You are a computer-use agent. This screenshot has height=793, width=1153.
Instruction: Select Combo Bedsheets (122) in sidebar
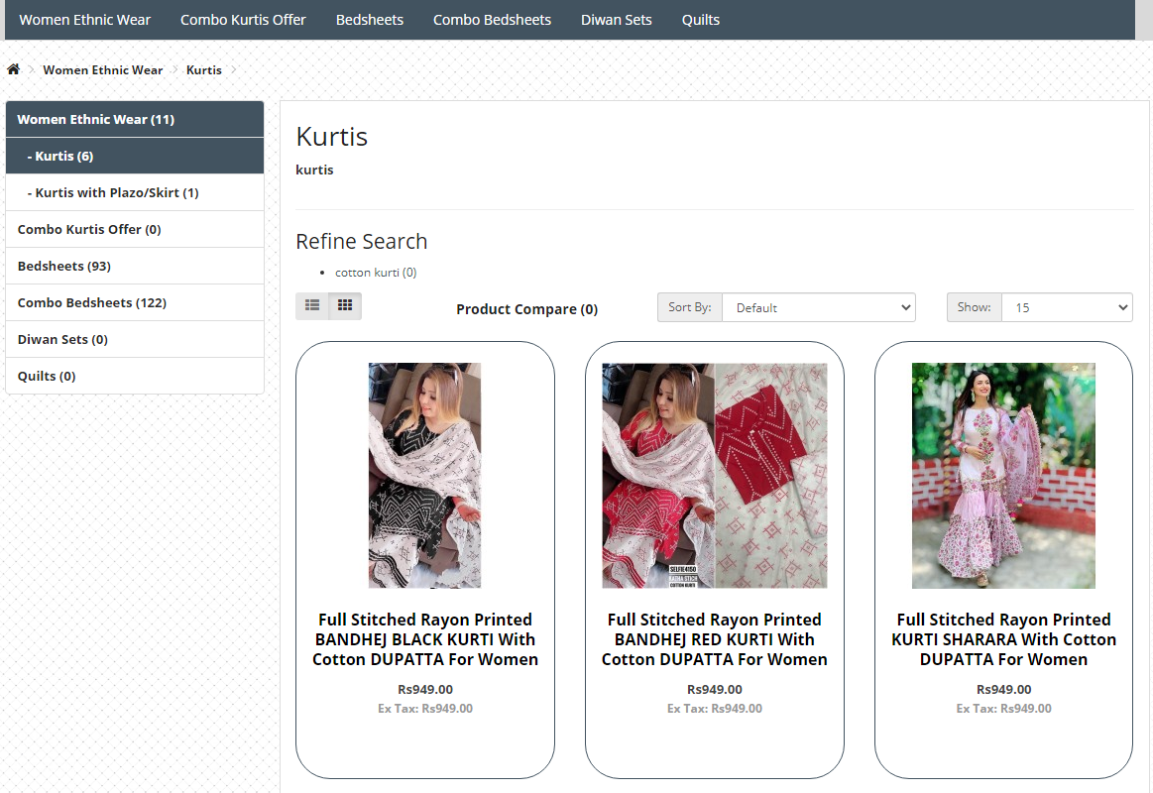click(91, 302)
